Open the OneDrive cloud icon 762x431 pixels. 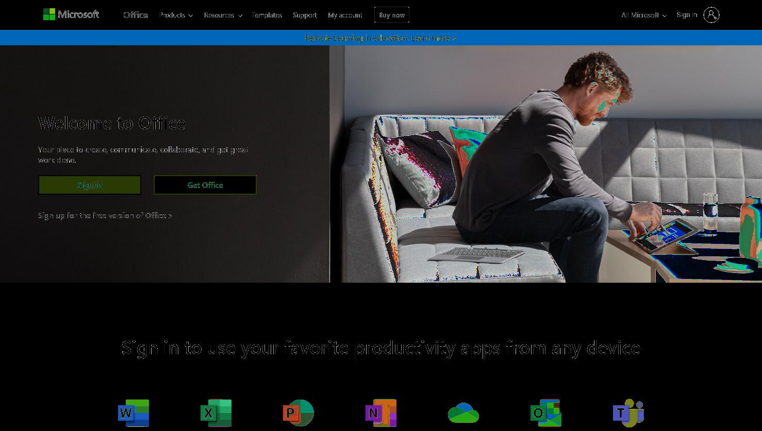pos(463,413)
